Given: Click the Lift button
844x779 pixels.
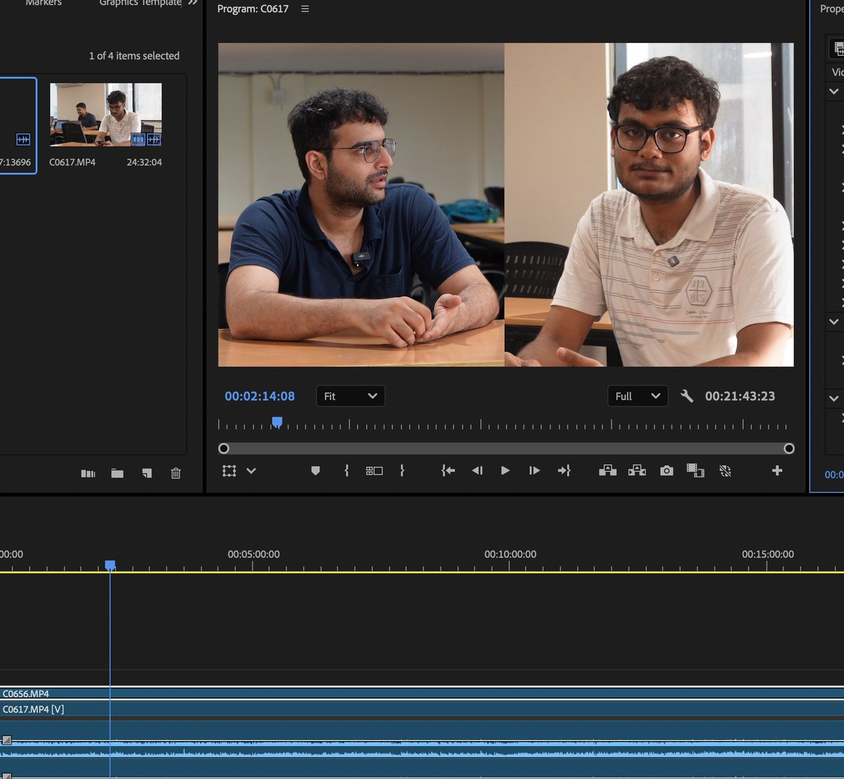Looking at the screenshot, I should click(607, 470).
